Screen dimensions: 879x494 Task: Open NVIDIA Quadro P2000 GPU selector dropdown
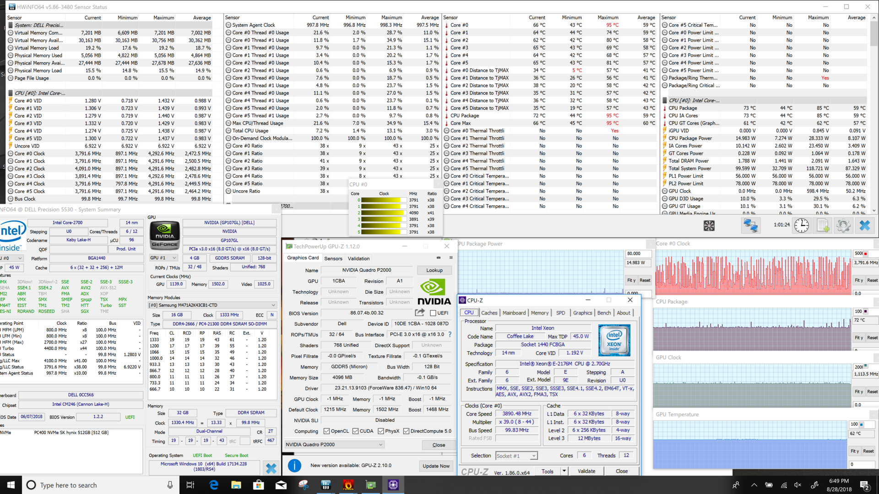pos(334,445)
